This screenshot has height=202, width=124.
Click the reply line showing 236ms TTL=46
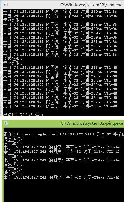61,177
